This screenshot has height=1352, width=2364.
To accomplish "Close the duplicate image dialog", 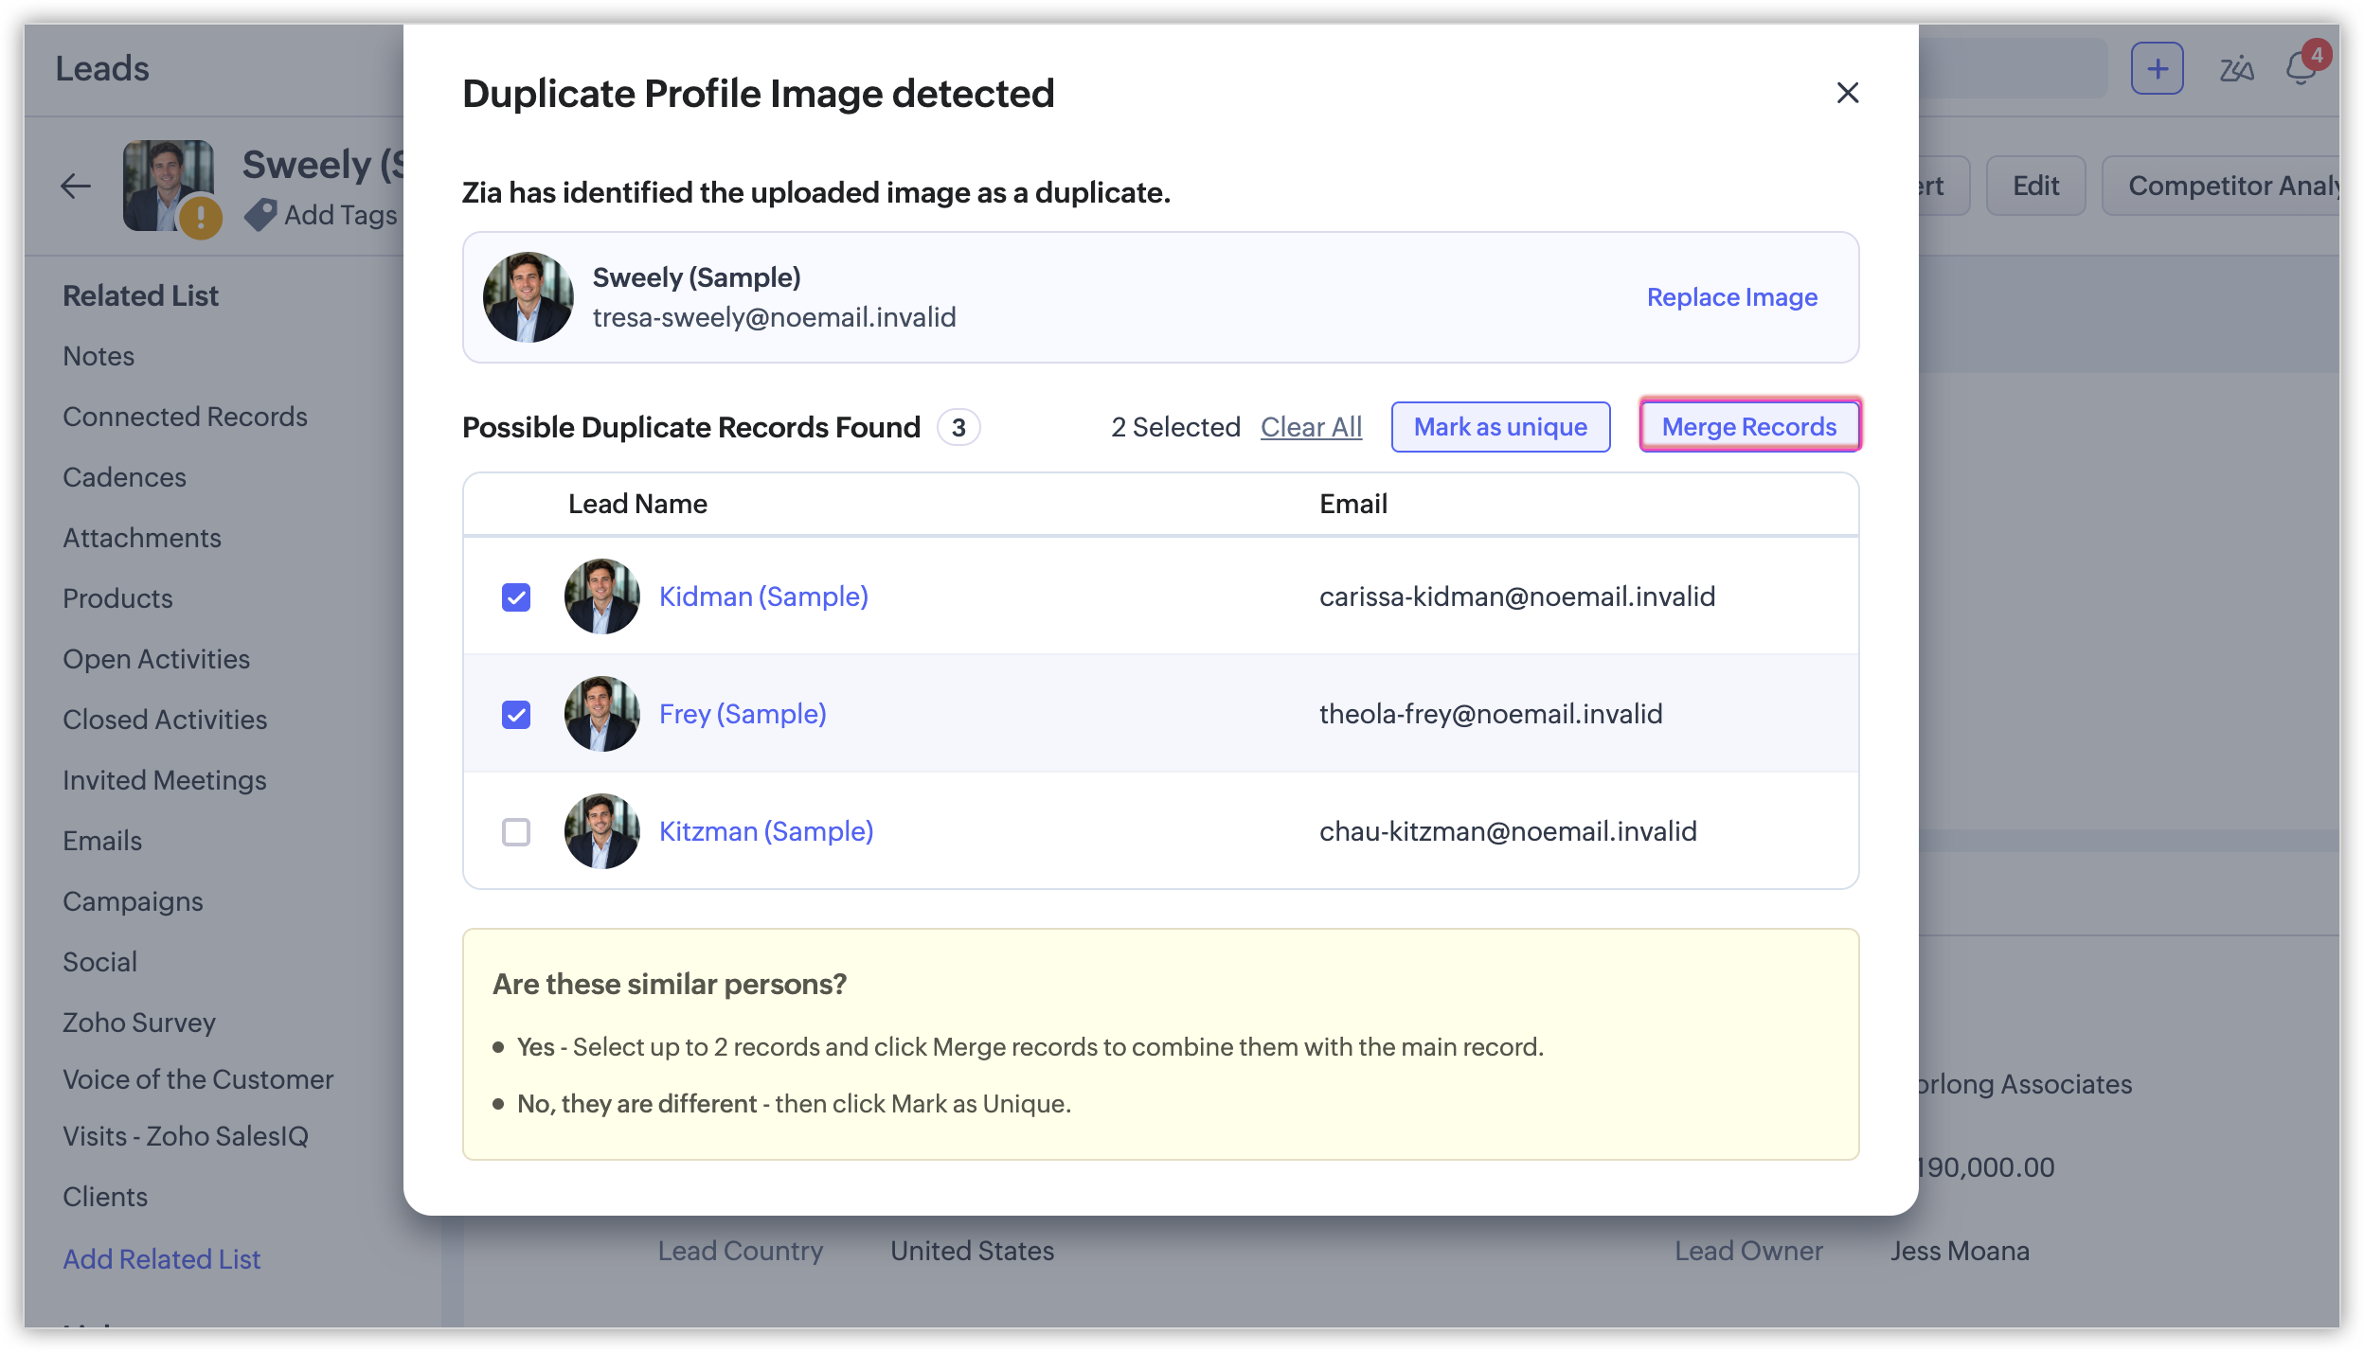I will [1847, 93].
